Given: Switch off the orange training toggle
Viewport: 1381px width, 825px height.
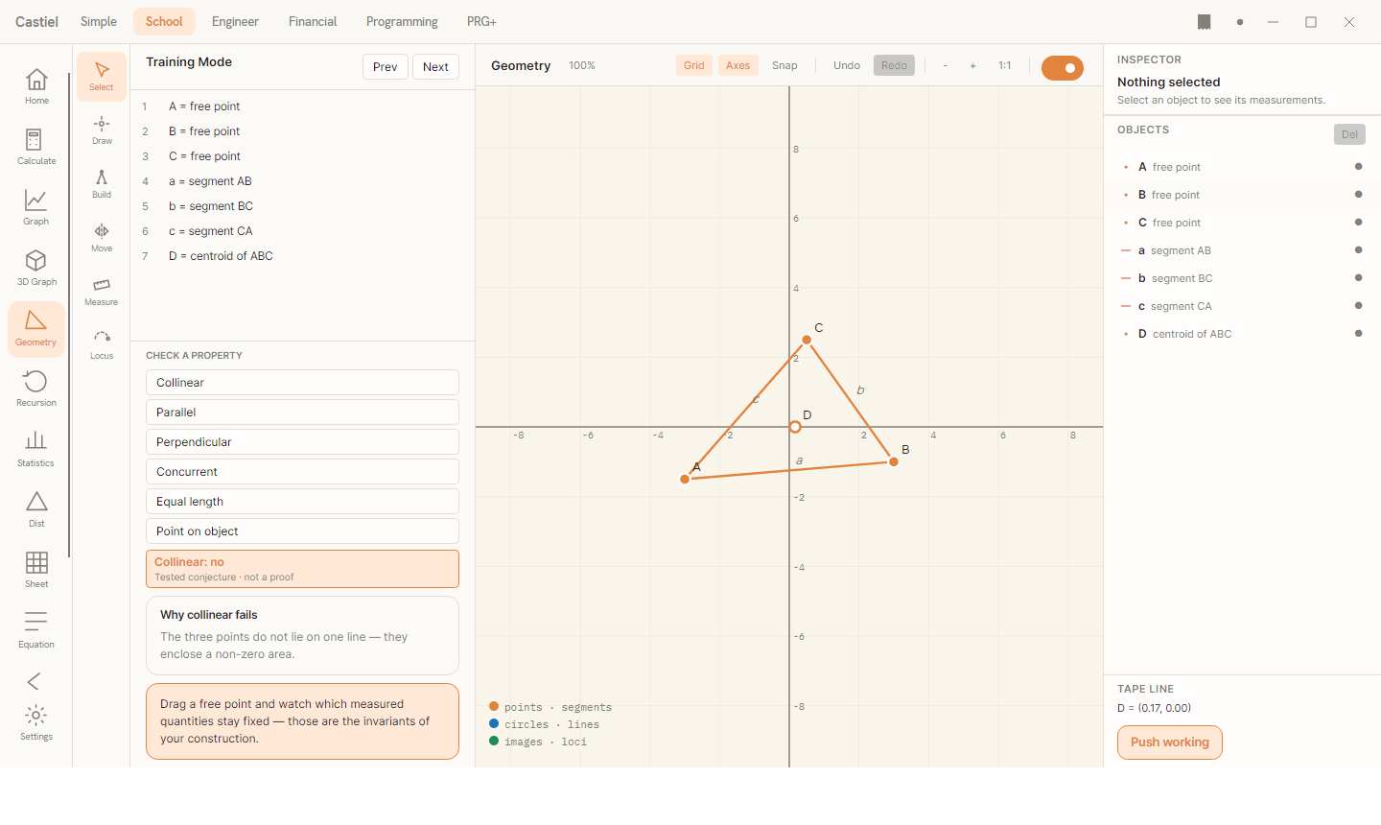Looking at the screenshot, I should 1063,68.
